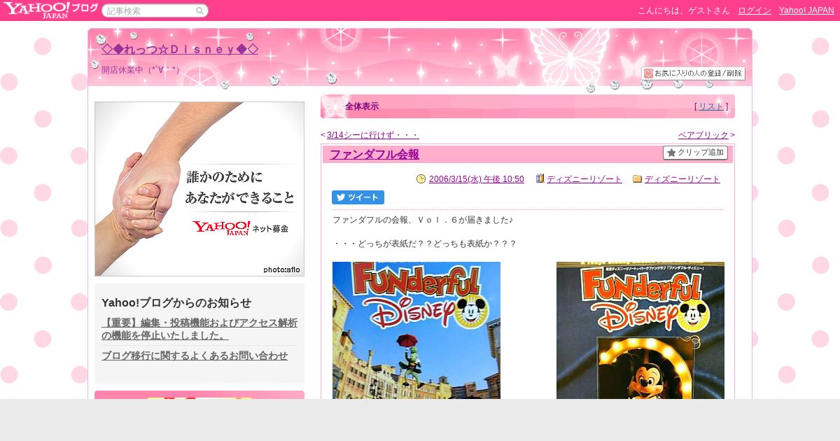Open the ログイン link

point(755,10)
